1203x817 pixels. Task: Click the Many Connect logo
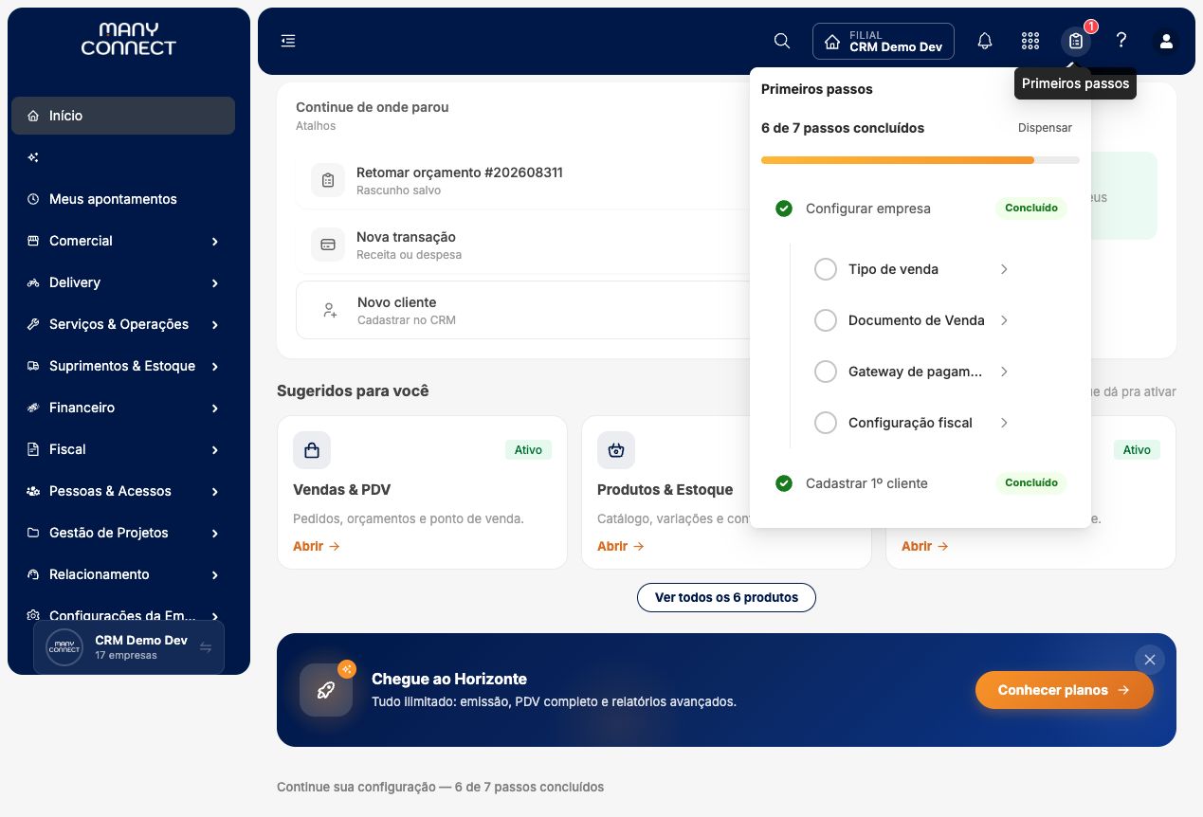(x=129, y=40)
